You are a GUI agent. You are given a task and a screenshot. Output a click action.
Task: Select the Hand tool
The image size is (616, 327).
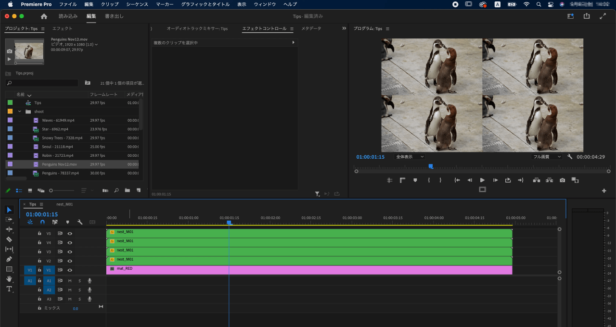9,279
